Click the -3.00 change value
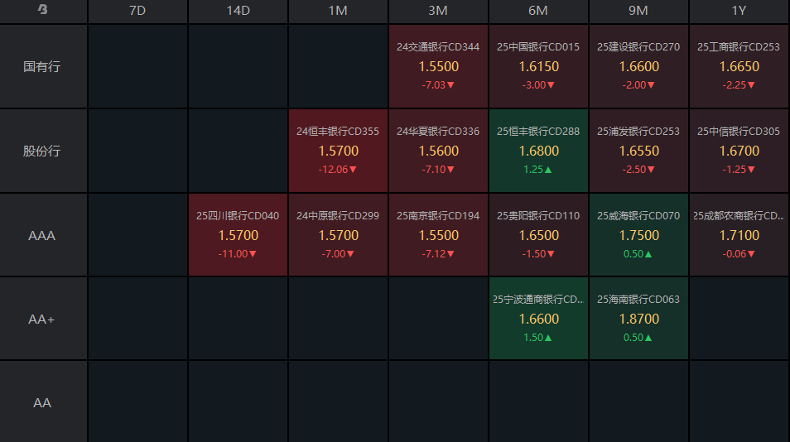This screenshot has height=442, width=790. [x=538, y=85]
